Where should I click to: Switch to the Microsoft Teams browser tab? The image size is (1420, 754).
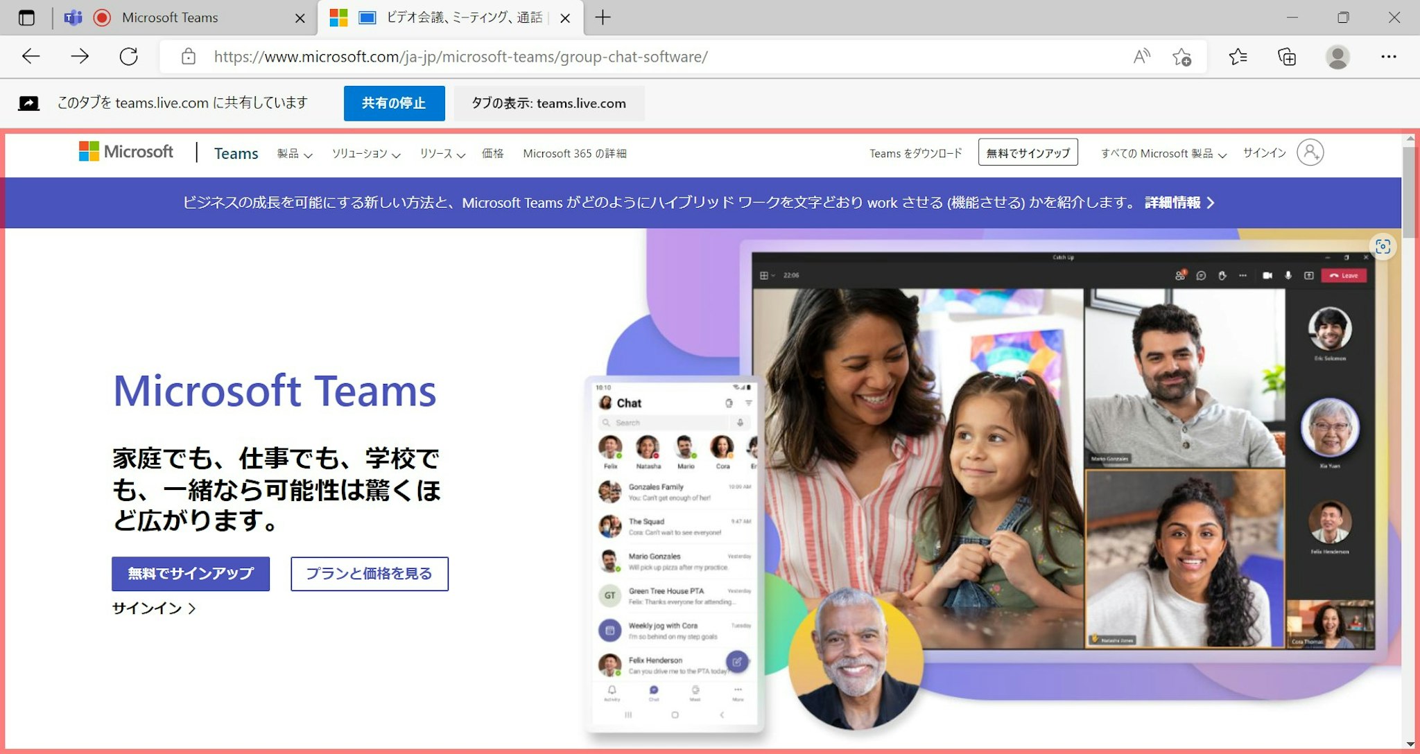pyautogui.click(x=170, y=18)
